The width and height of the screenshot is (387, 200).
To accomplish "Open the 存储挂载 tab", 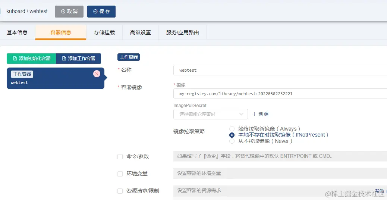I will (x=104, y=32).
